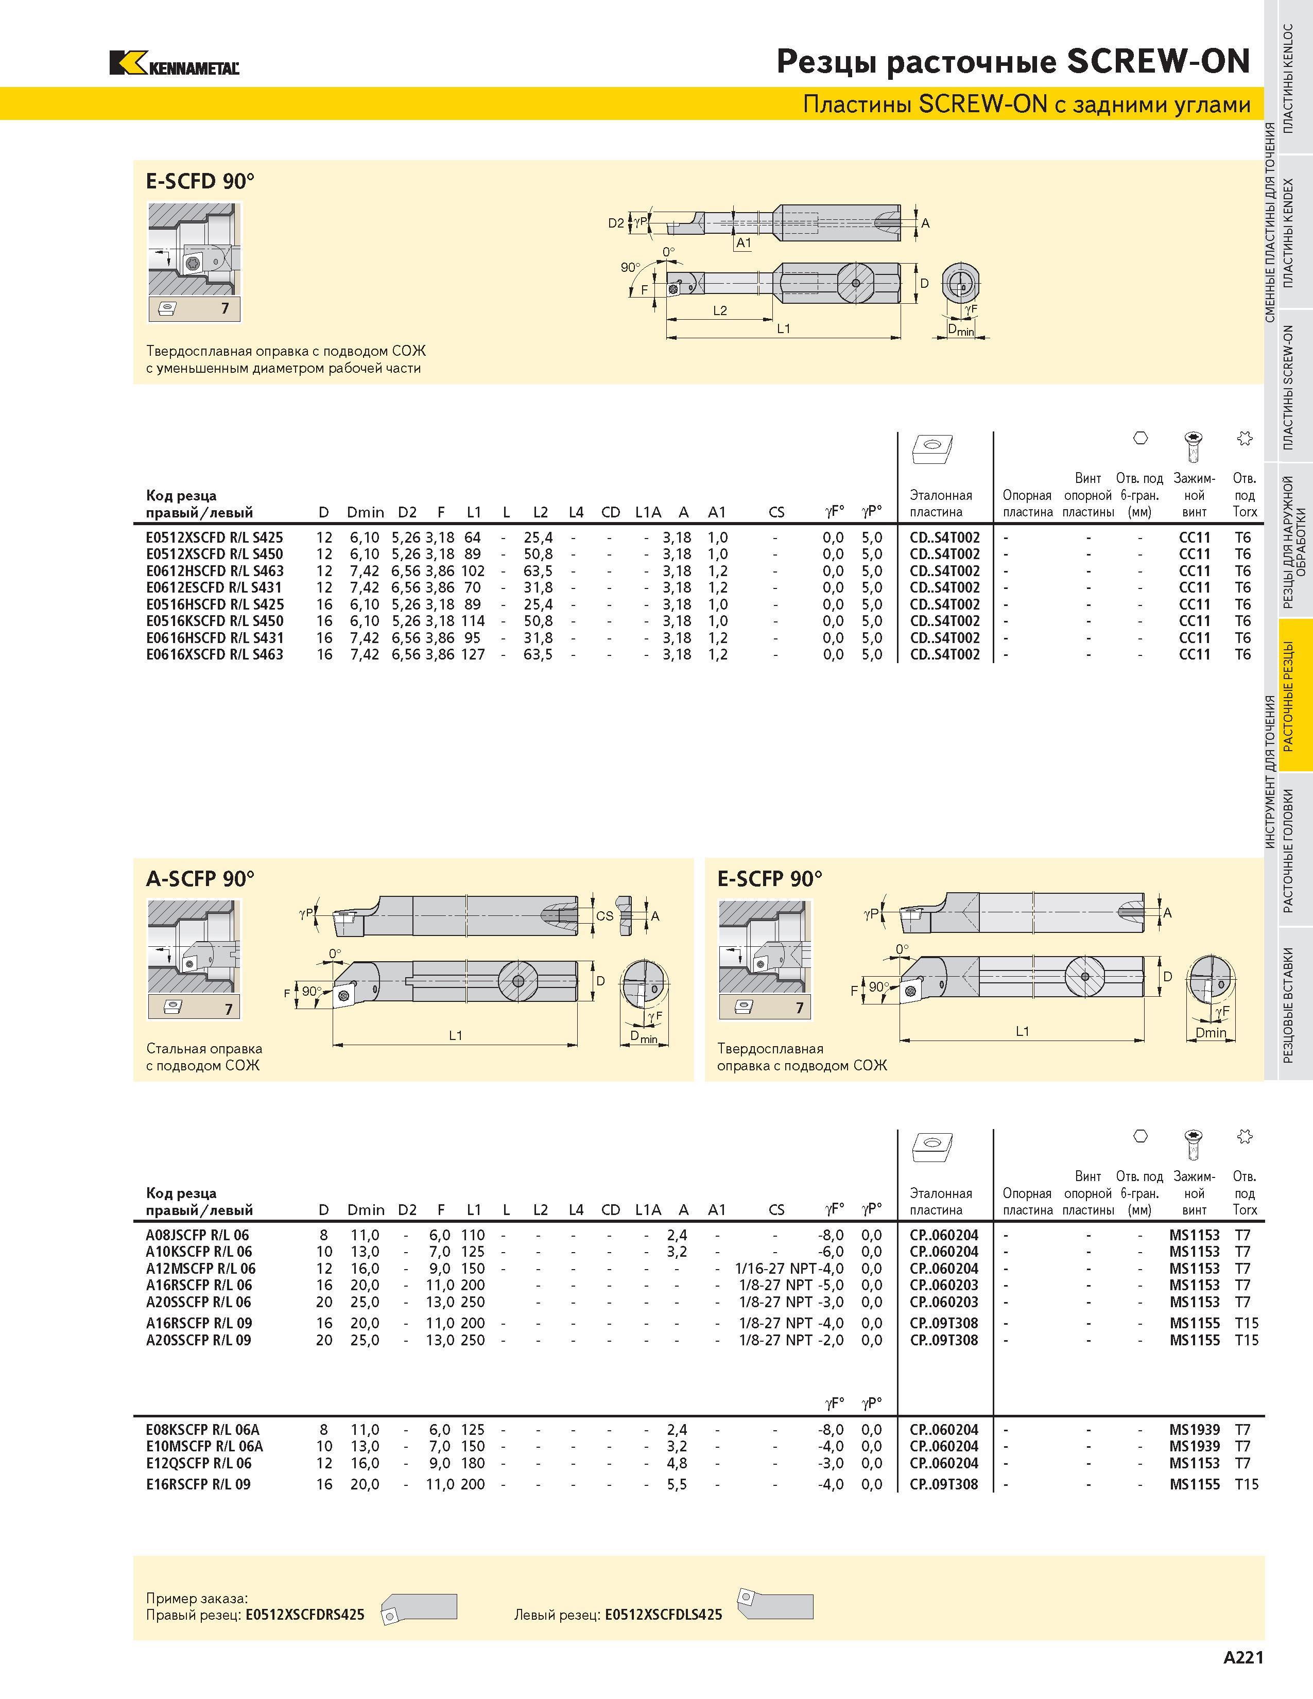
Task: Click the E12QSCFP R/L 06 row code
Action: (199, 1463)
